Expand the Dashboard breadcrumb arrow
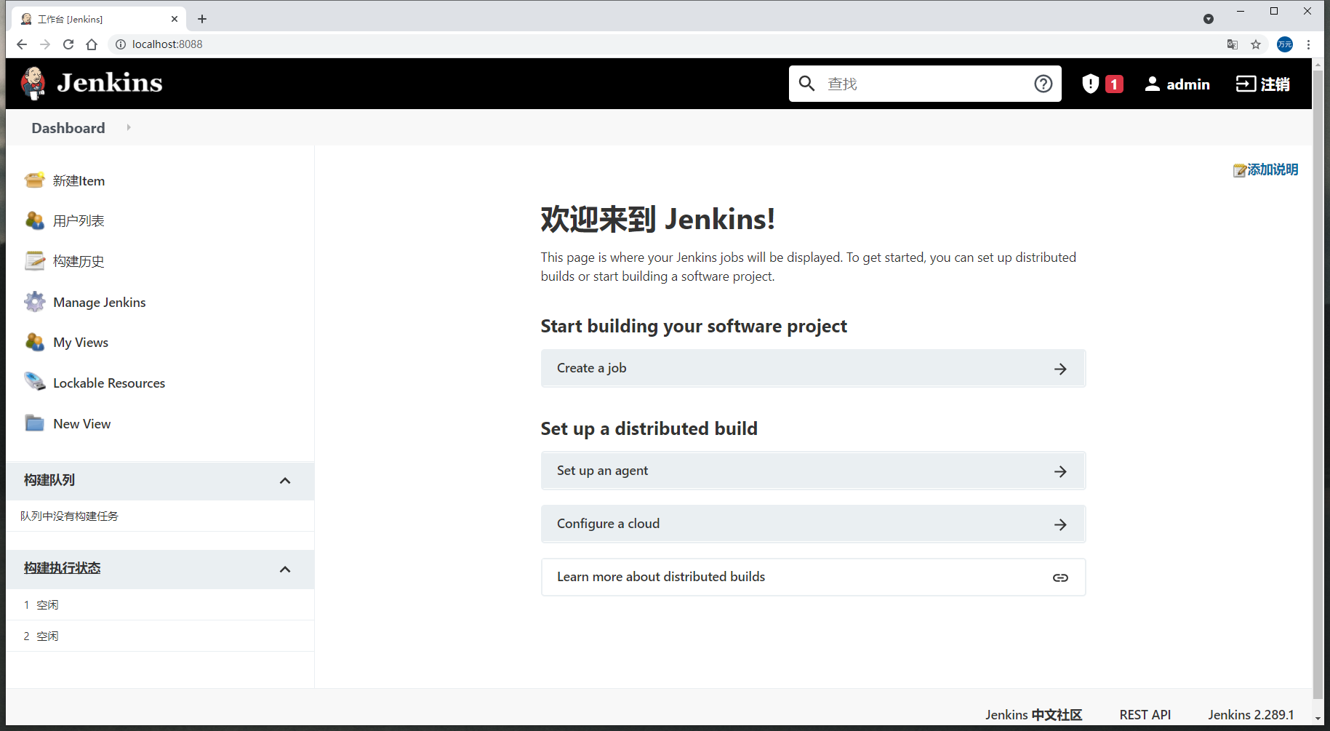1330x731 pixels. coord(129,127)
